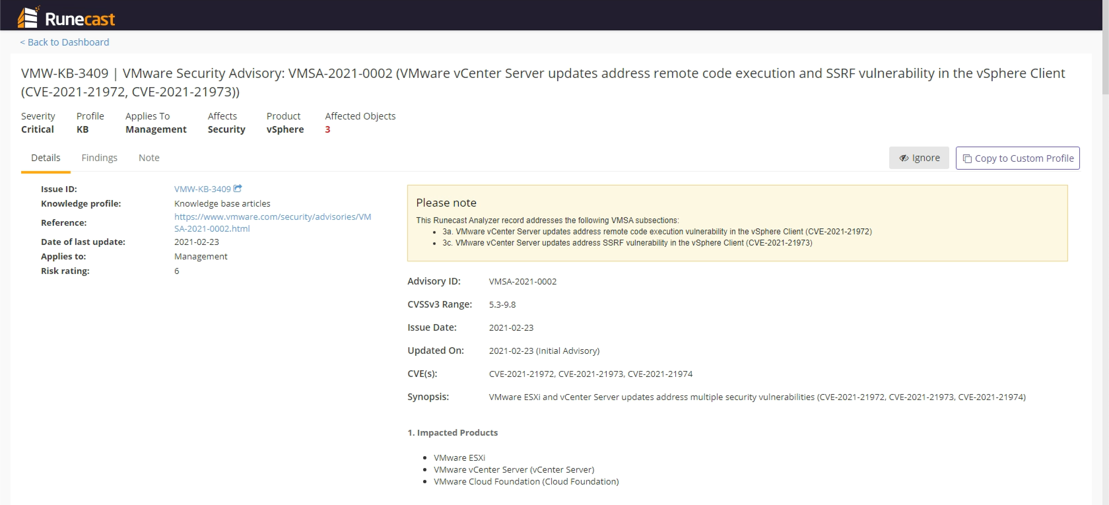The height and width of the screenshot is (505, 1109).
Task: Click Copy to Custom Profile button
Action: tap(1018, 158)
